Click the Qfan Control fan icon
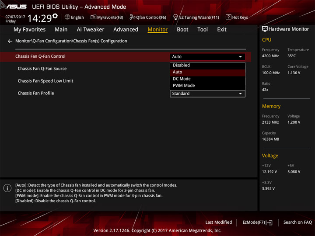 132,17
